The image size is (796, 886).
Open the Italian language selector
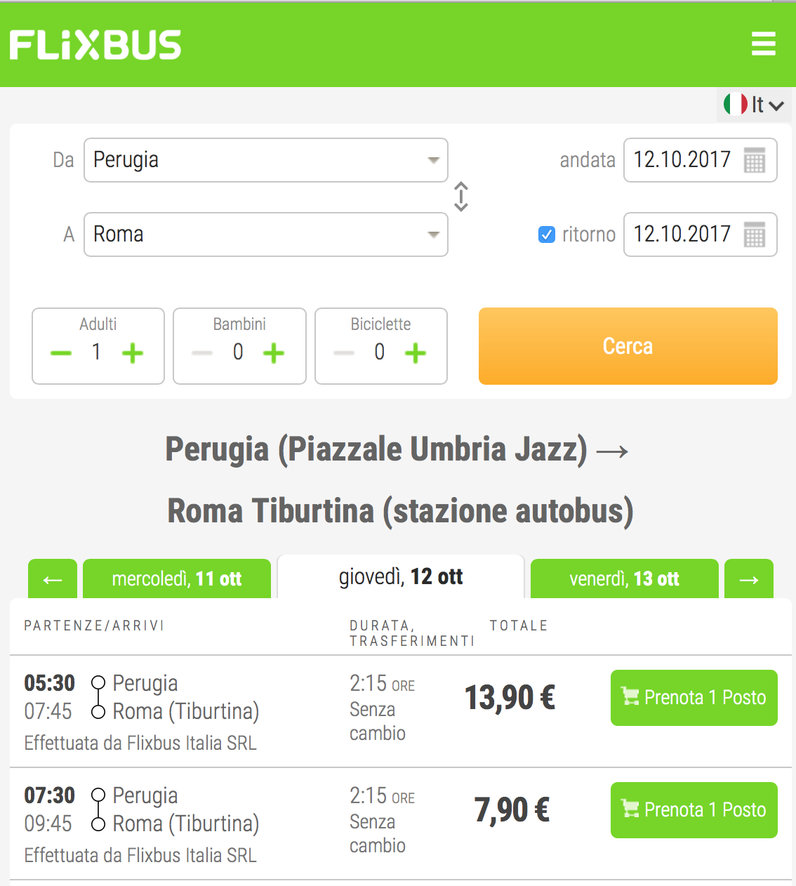pyautogui.click(x=754, y=105)
